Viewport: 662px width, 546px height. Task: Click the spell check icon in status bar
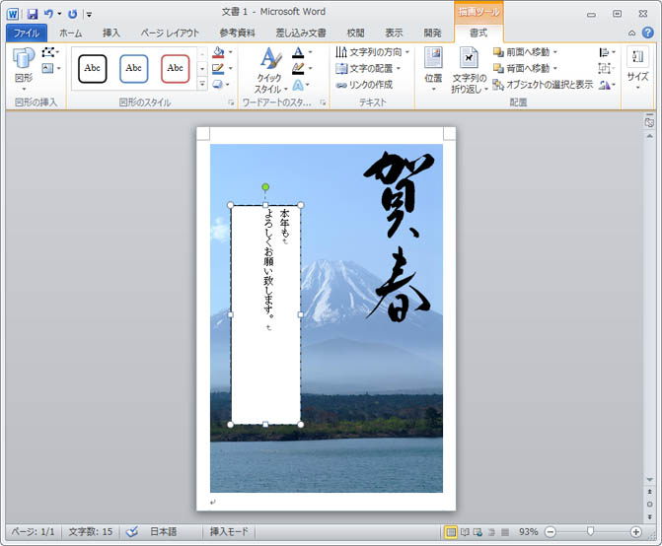(x=132, y=532)
